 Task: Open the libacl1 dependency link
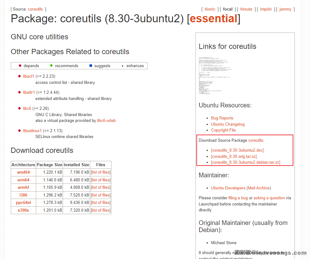click(28, 76)
